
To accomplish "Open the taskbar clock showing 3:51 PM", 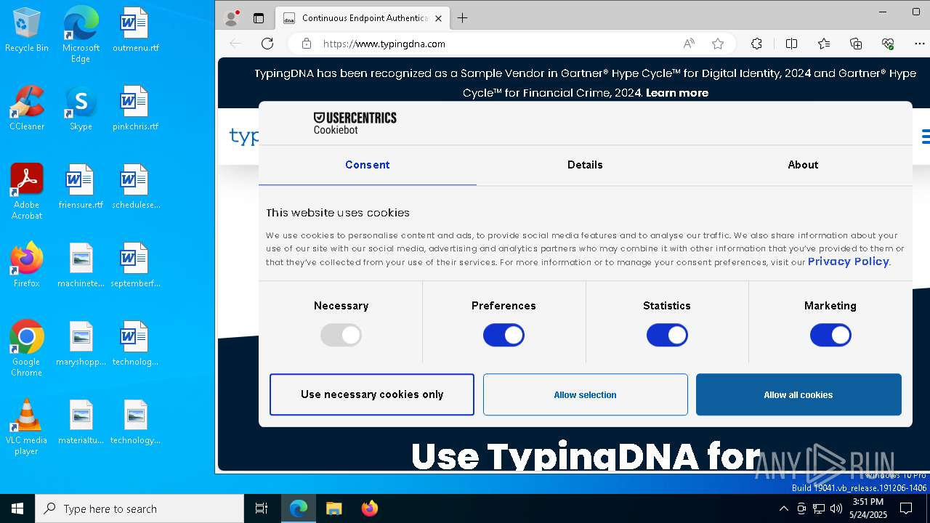I will tap(868, 508).
